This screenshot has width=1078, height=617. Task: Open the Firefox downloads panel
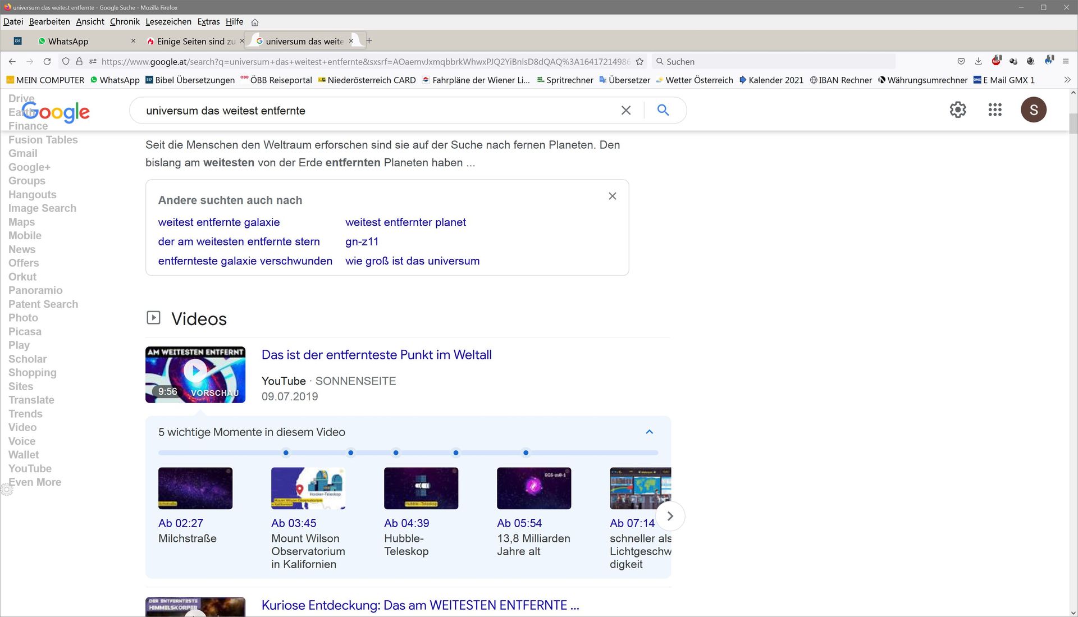tap(978, 61)
